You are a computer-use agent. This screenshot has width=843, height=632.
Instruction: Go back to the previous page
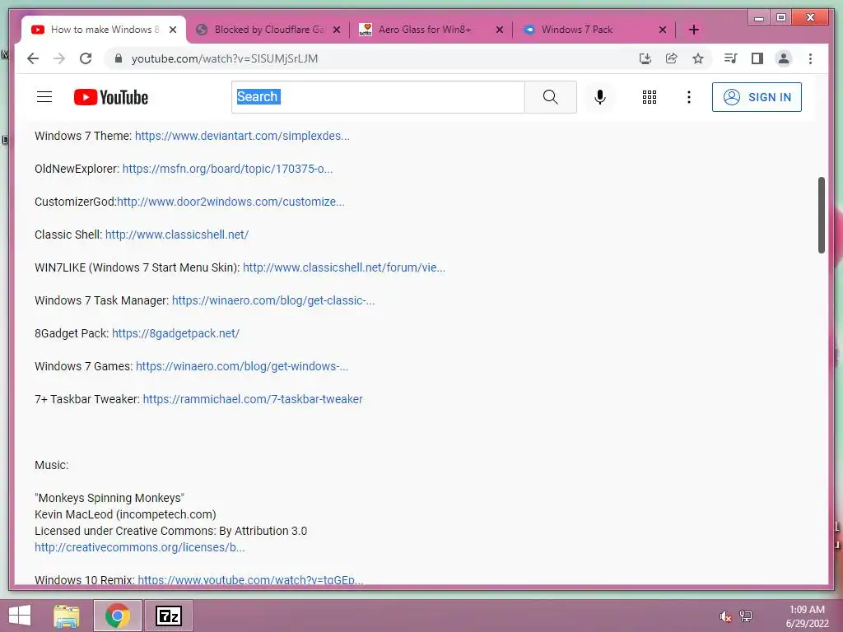[x=33, y=58]
